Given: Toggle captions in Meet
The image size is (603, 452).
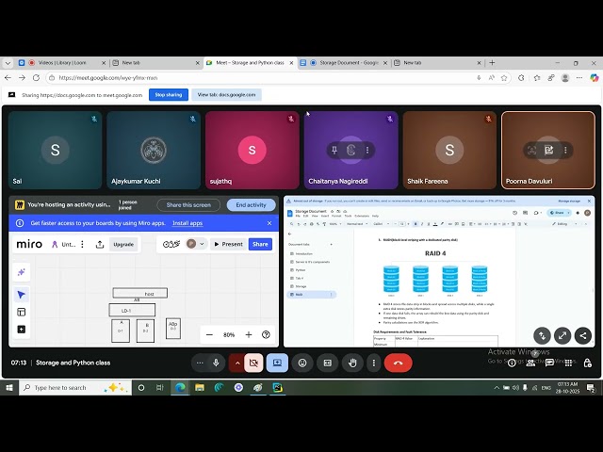Looking at the screenshot, I should click(x=328, y=363).
